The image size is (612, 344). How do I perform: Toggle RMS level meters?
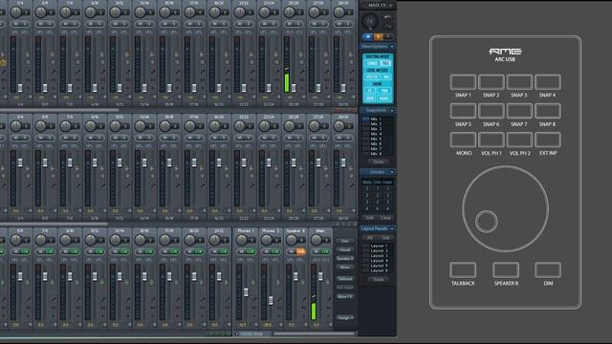(x=386, y=77)
